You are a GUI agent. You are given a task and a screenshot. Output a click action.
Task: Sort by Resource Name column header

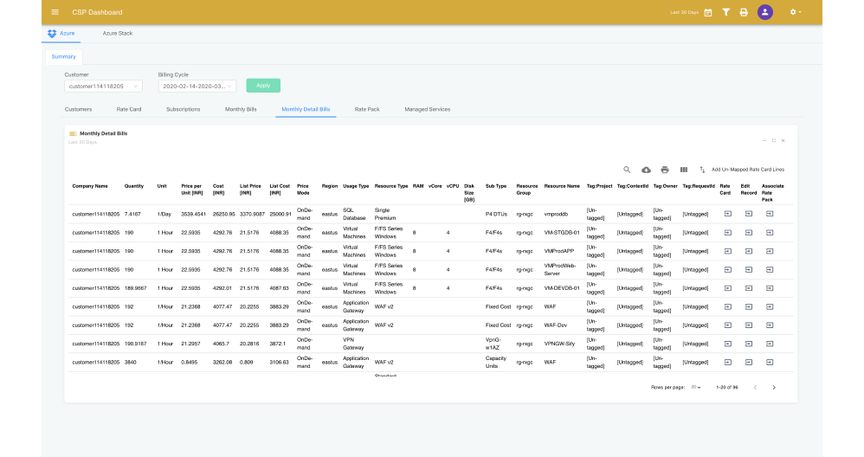pos(562,186)
